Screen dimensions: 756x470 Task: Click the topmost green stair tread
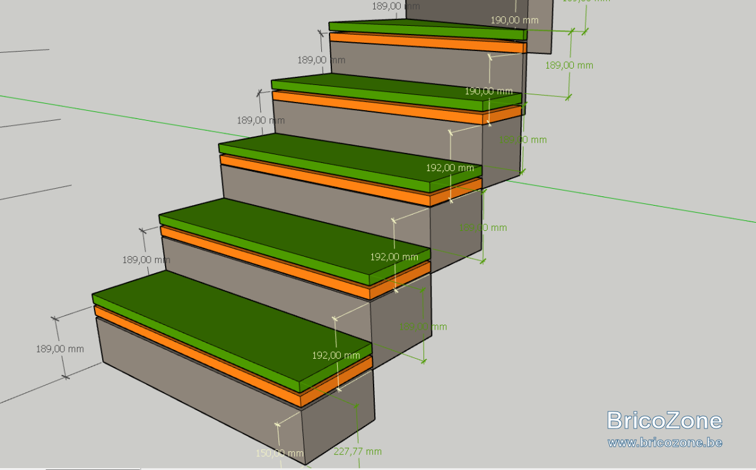point(428,31)
